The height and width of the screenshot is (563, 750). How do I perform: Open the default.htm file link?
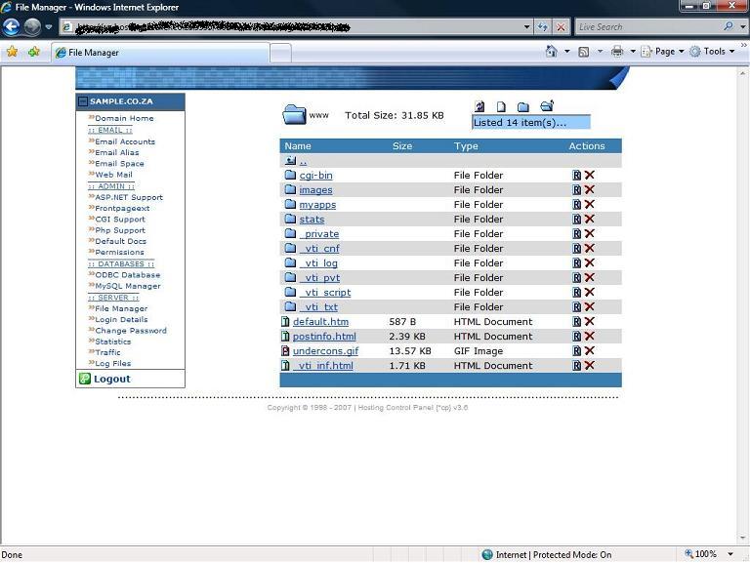(x=320, y=322)
